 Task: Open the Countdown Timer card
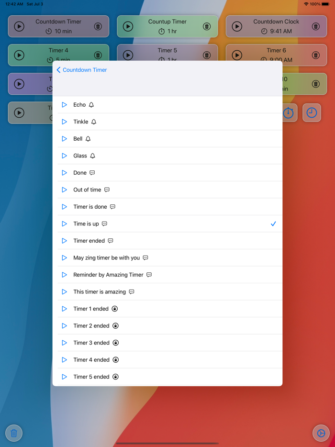[58, 26]
